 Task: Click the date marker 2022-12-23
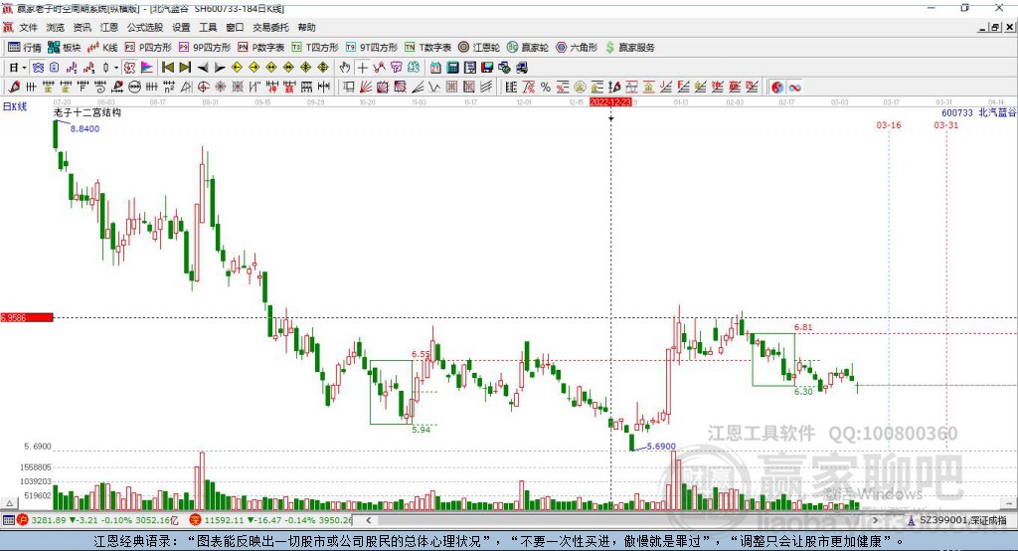pos(610,102)
